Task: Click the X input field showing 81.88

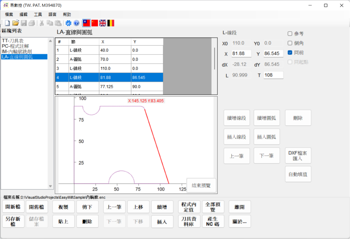Action: tap(241, 53)
